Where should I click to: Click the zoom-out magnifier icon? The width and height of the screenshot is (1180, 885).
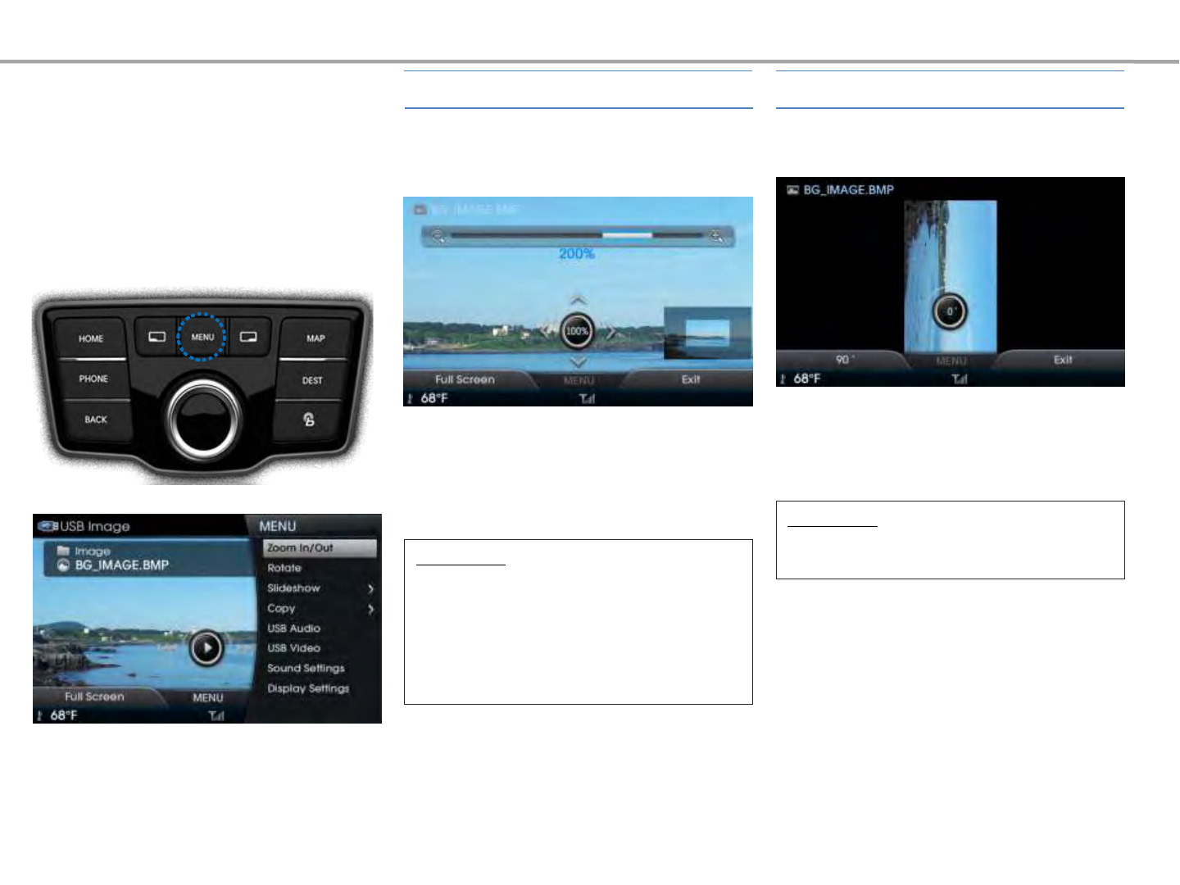pyautogui.click(x=438, y=236)
